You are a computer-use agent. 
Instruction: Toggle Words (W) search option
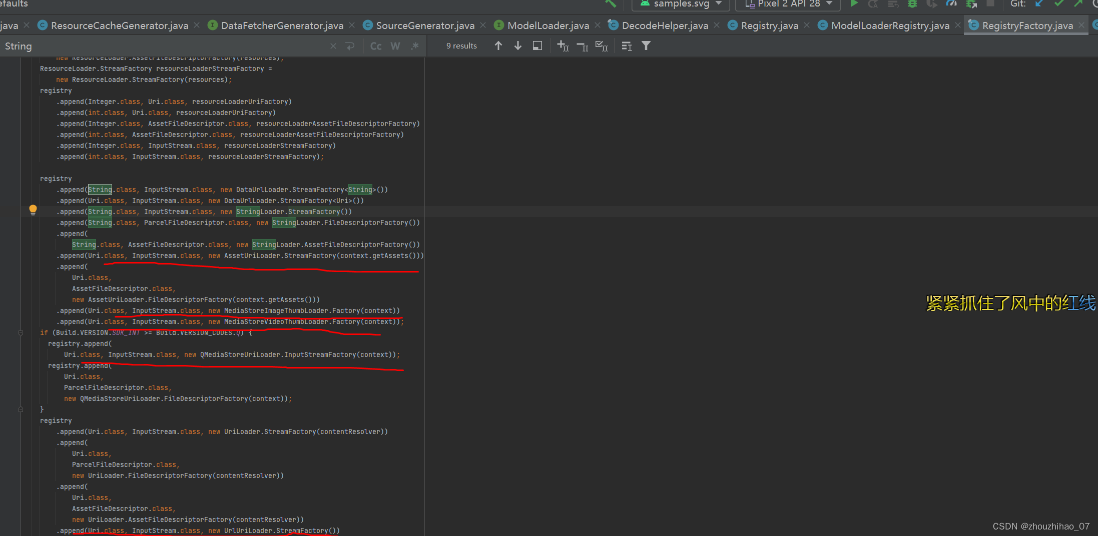tap(395, 46)
